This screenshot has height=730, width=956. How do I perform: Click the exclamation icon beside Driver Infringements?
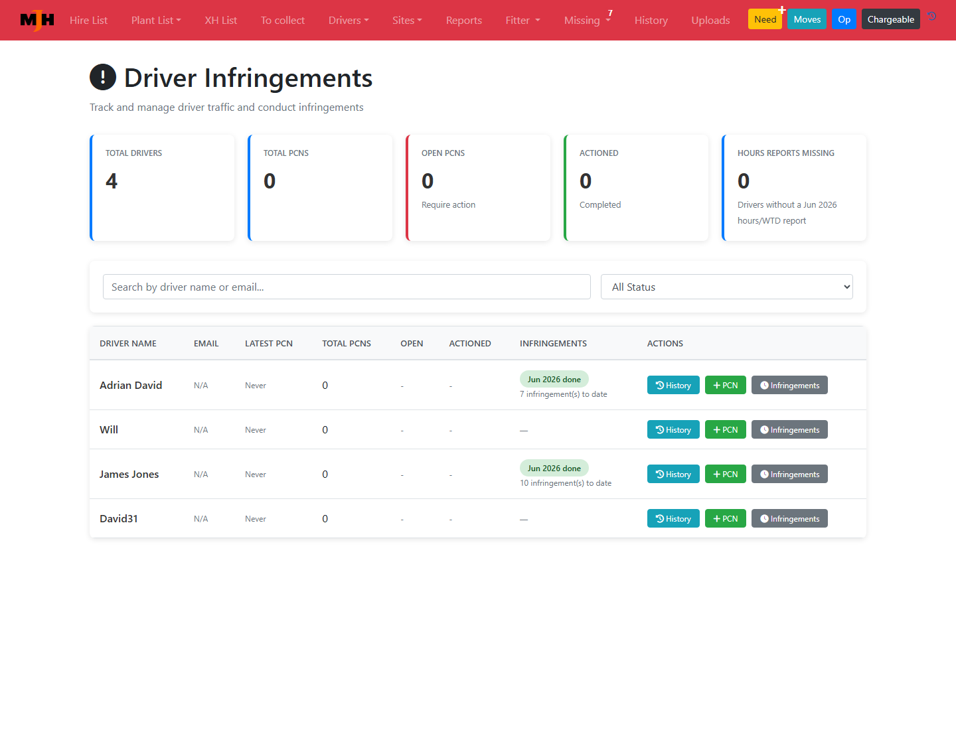pyautogui.click(x=103, y=78)
